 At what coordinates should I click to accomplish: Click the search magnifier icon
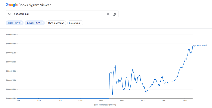[x=10, y=14]
